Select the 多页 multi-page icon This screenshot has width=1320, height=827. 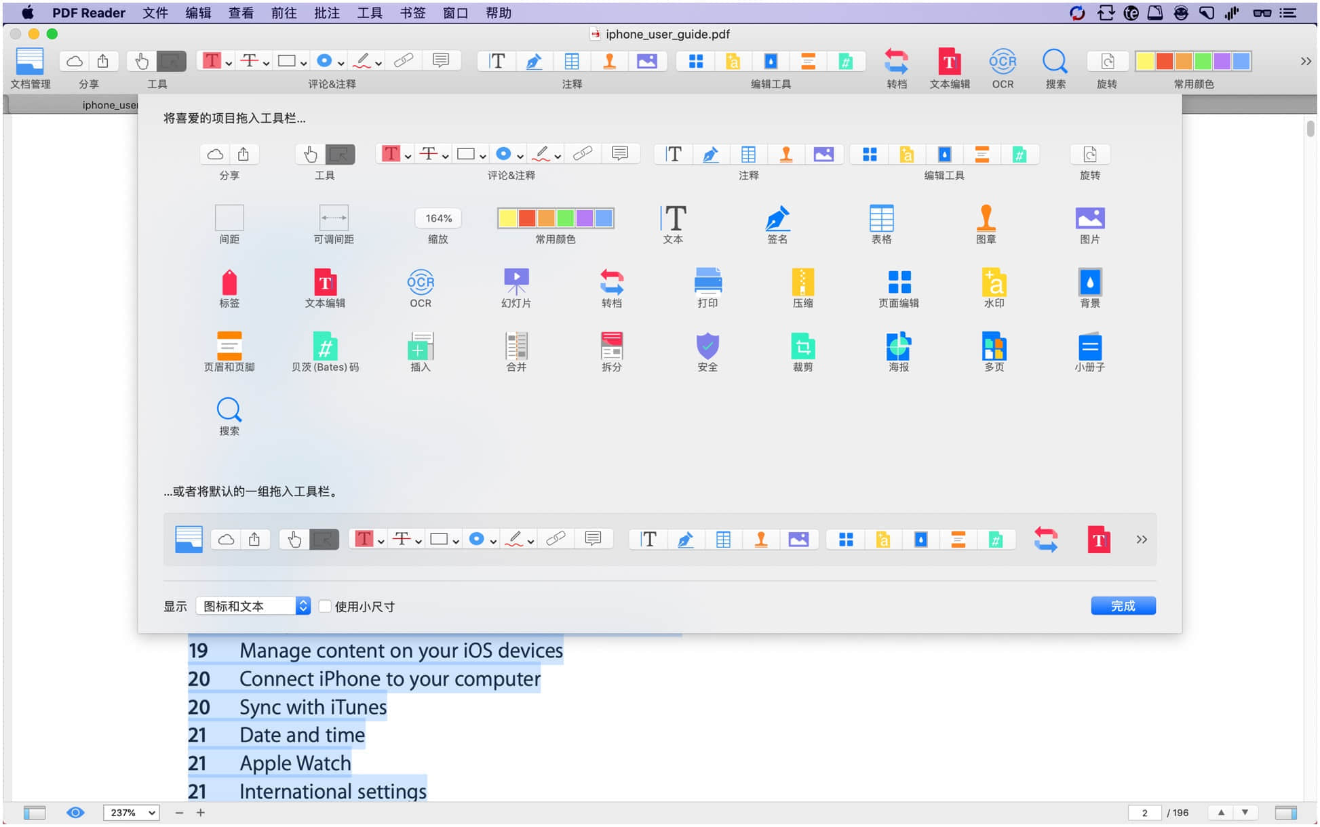pos(994,346)
